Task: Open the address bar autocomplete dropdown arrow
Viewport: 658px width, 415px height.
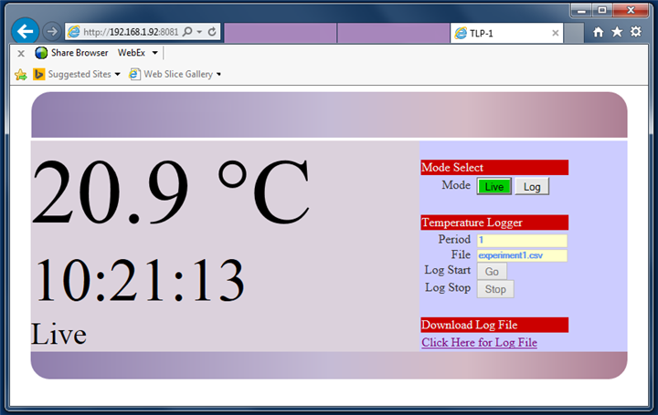Action: pos(199,32)
